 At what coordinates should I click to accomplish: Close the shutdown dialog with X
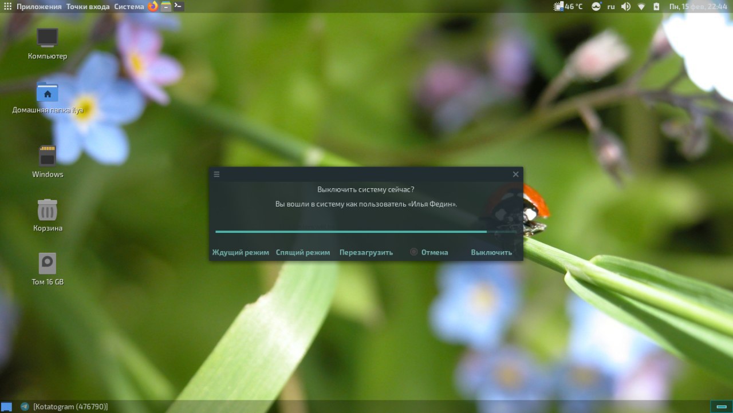[515, 174]
